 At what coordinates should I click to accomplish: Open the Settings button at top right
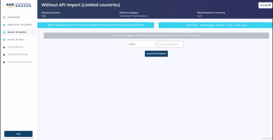(265, 5)
